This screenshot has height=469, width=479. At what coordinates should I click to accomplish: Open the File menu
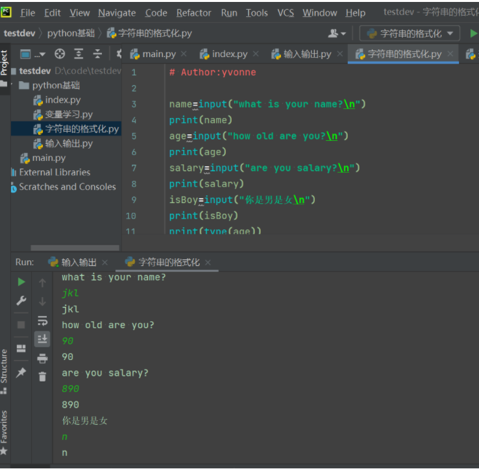coord(27,13)
